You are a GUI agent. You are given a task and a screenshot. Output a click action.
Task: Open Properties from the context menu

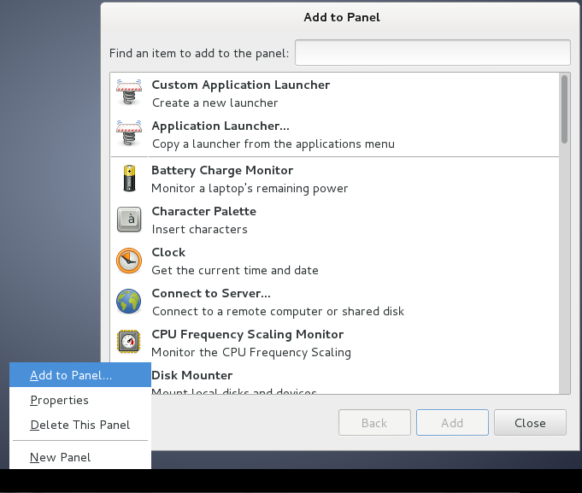pos(80,400)
